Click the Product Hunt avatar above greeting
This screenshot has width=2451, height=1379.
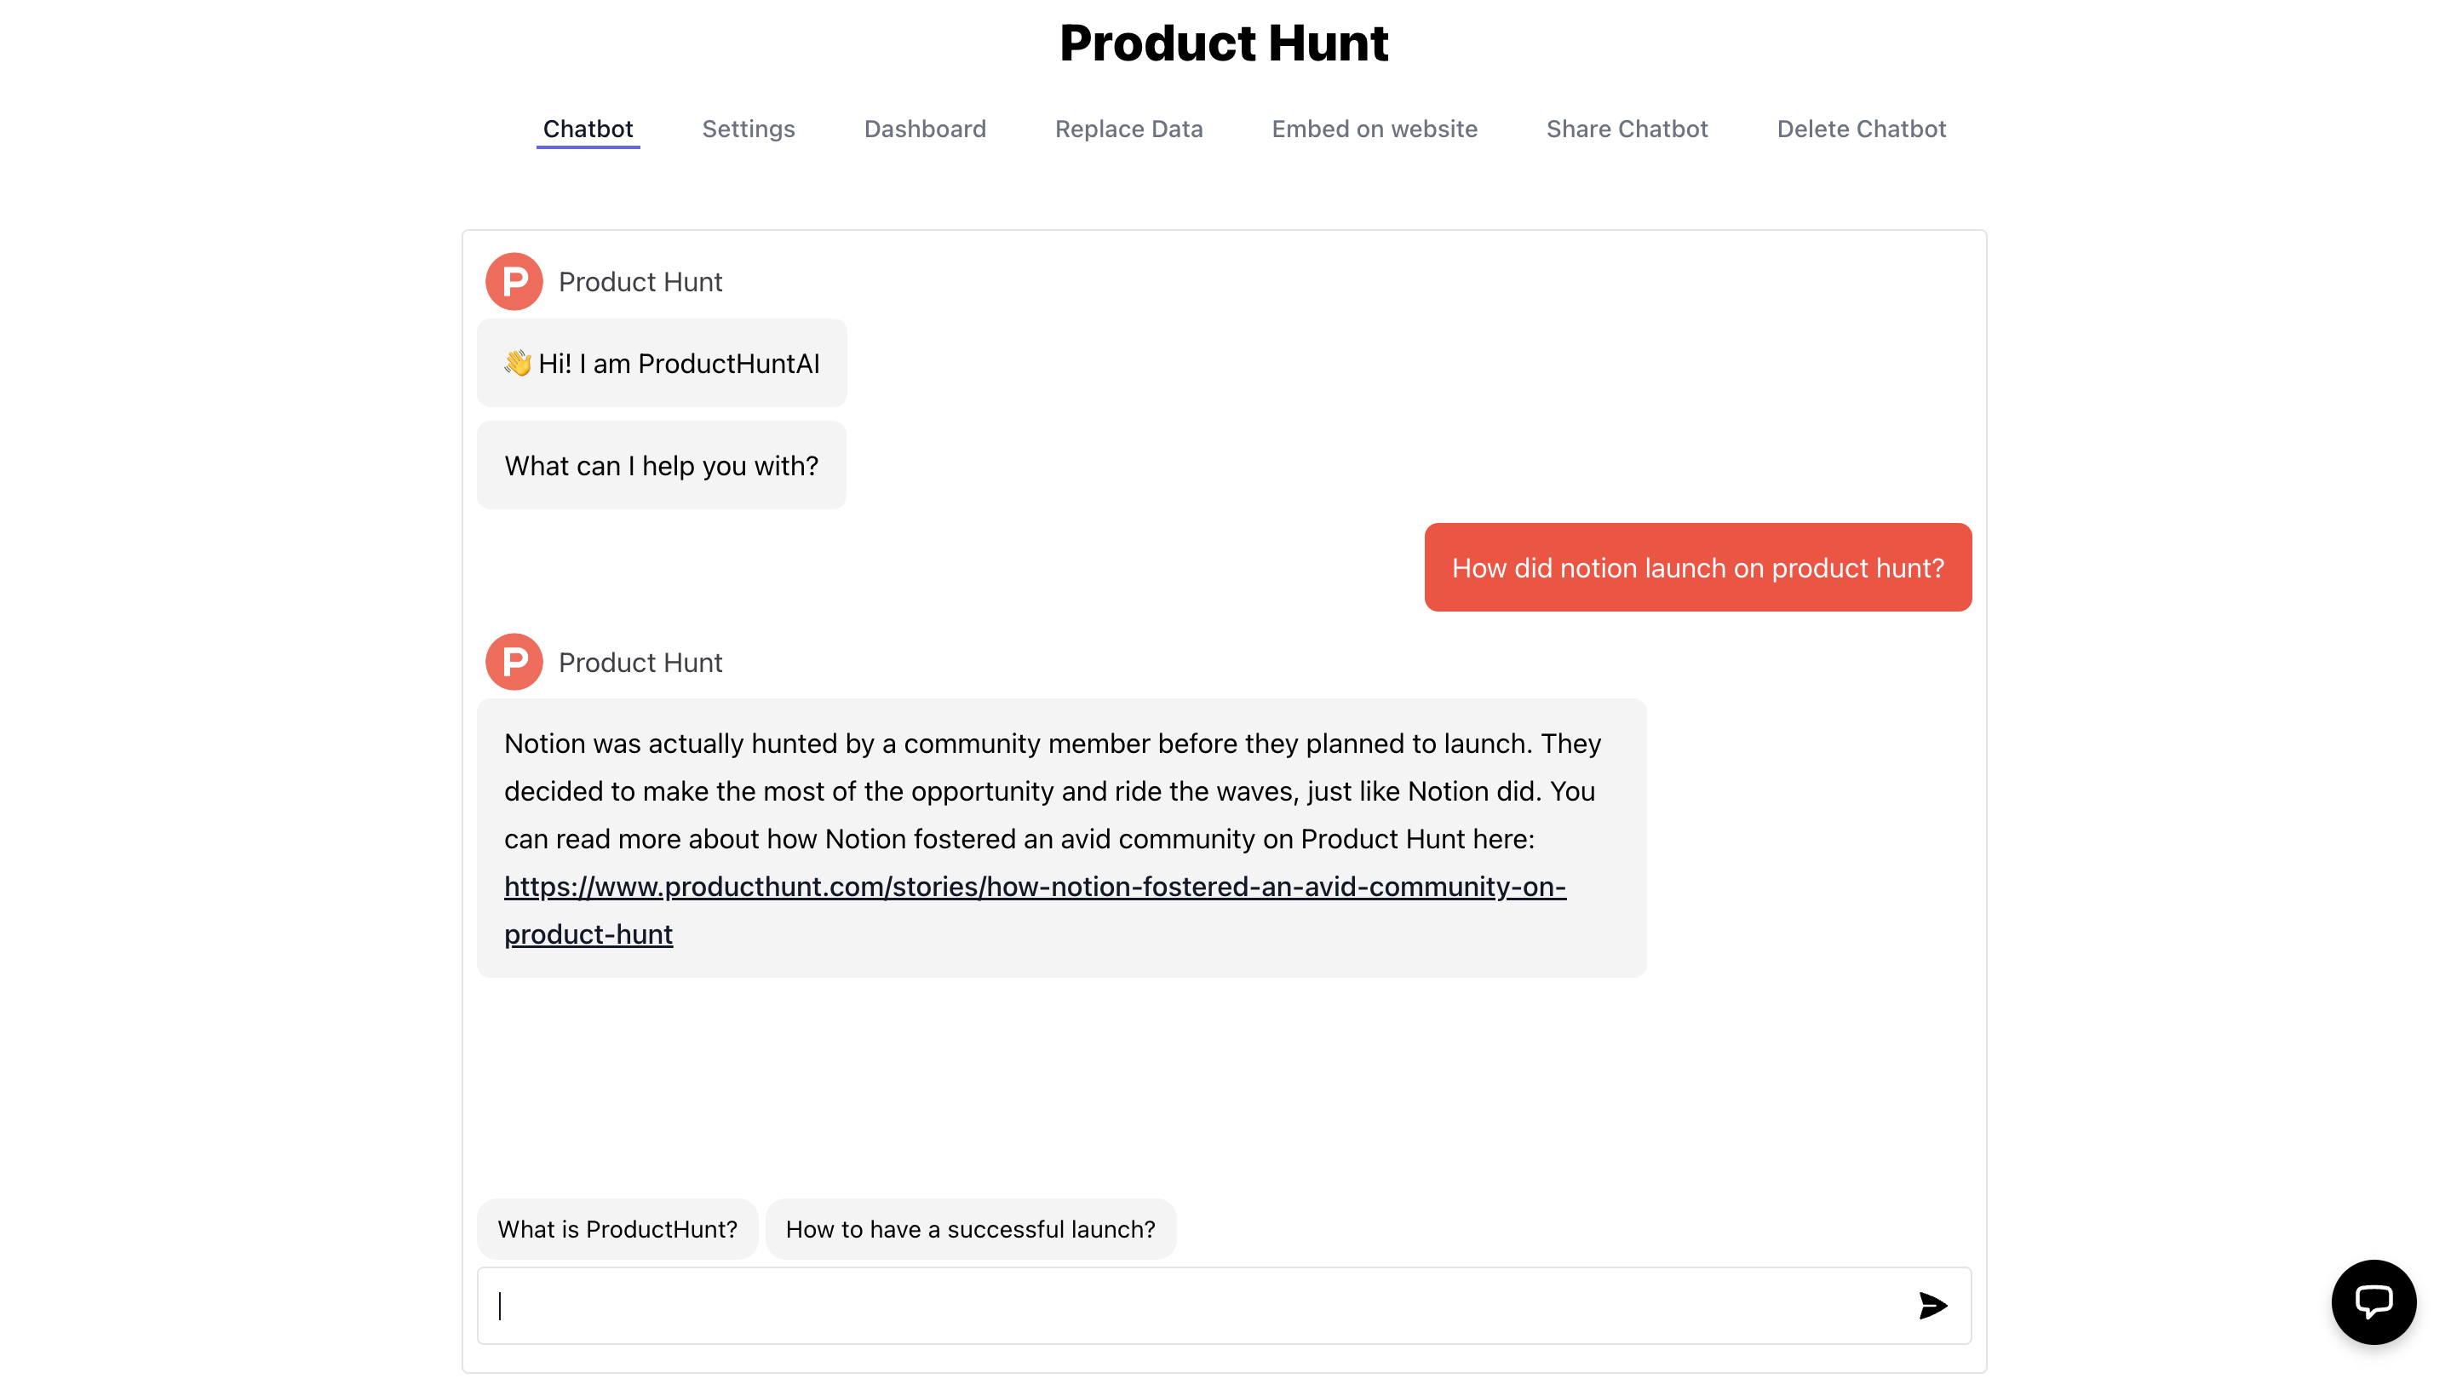pos(514,282)
